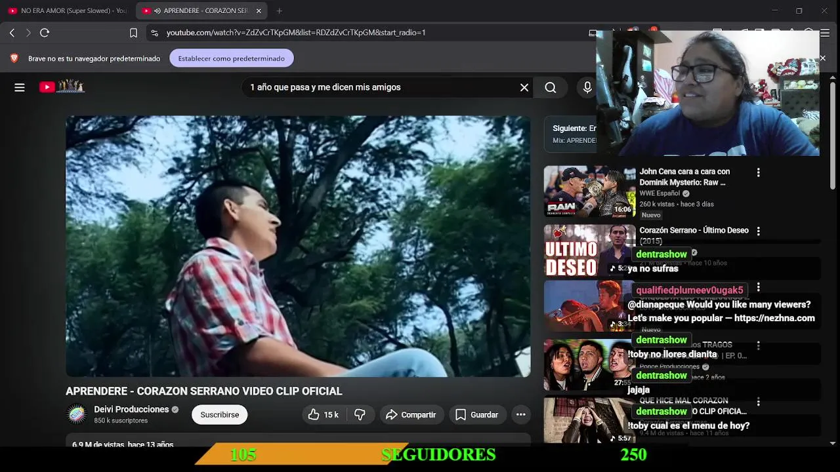
Task: Dislike the video with thumbs down
Action: [x=360, y=414]
